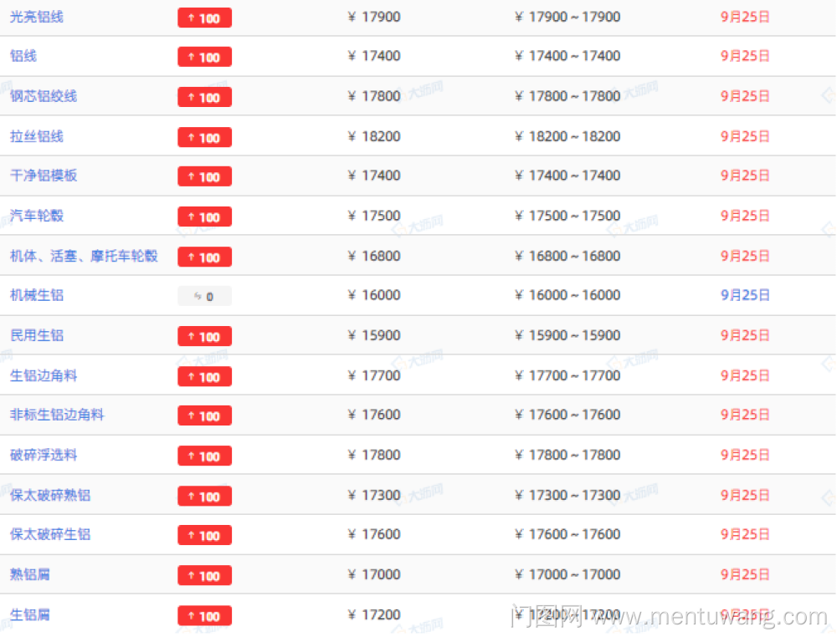Click the ↑100 badge for 熟铝屑

204,575
